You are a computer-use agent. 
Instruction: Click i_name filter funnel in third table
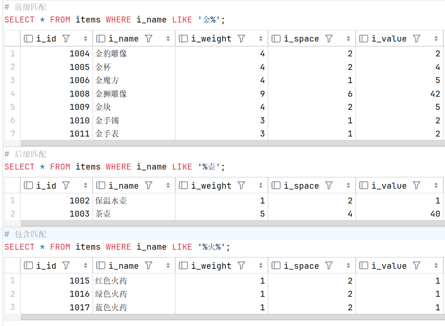[x=149, y=266]
